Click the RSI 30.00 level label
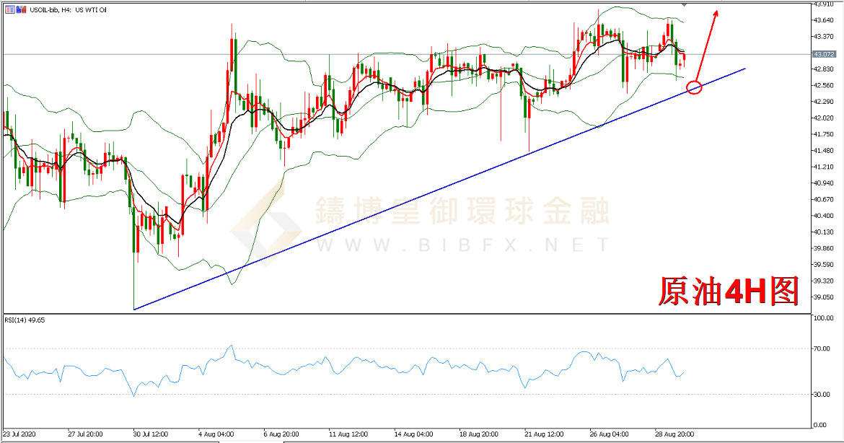 (824, 394)
